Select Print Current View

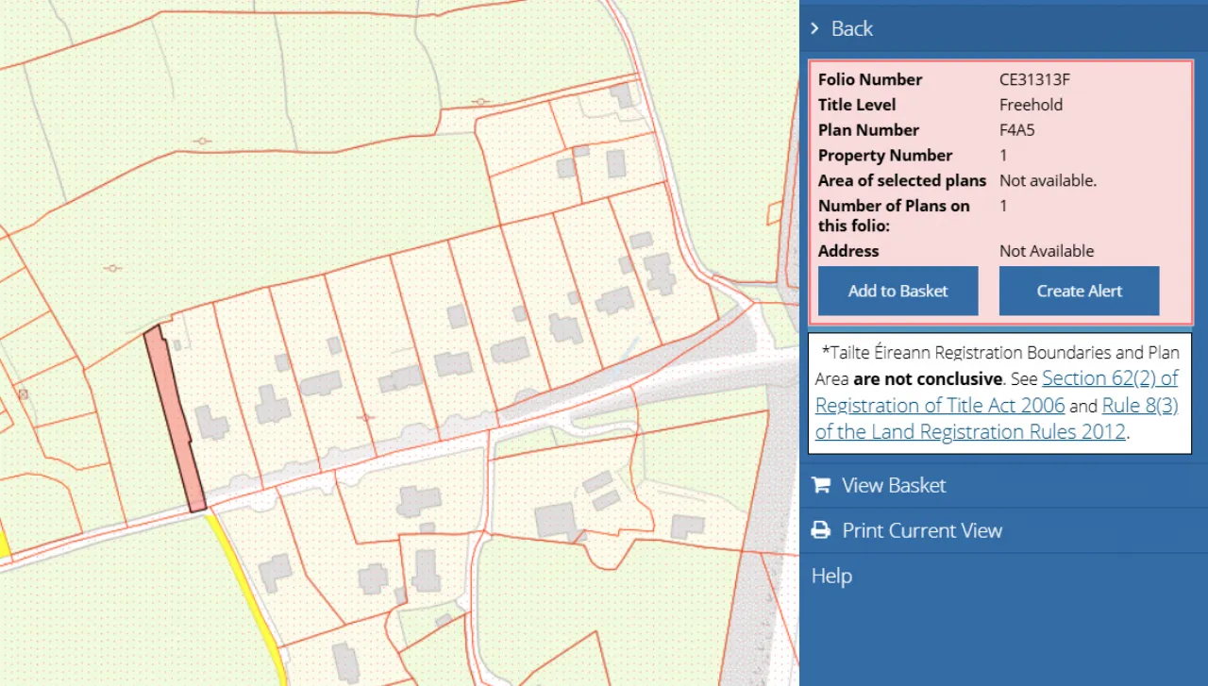click(922, 530)
